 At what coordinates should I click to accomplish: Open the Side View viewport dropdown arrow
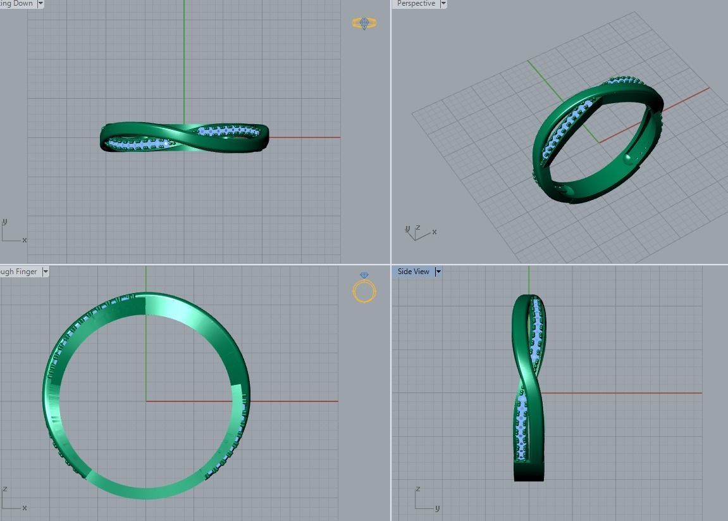coord(438,272)
